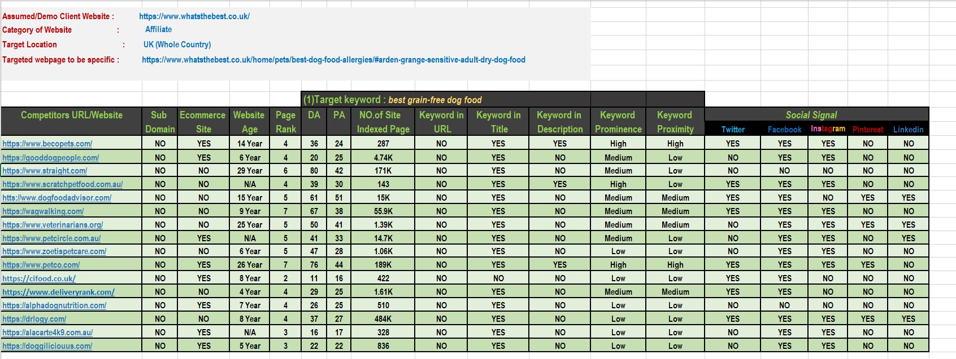Select the 55.9K indexed pages cell

pyautogui.click(x=383, y=211)
